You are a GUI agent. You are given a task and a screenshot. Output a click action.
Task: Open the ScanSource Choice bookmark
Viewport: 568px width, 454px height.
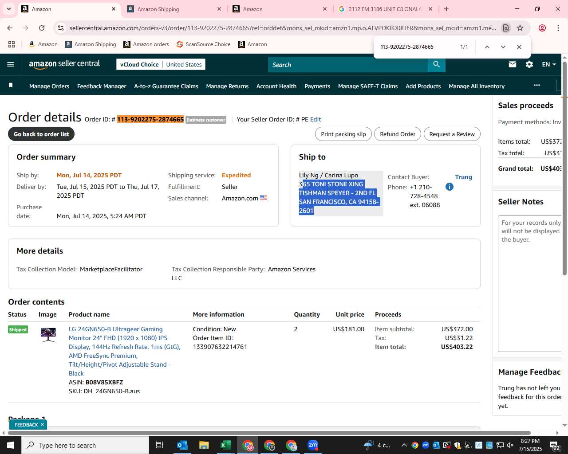click(x=203, y=44)
